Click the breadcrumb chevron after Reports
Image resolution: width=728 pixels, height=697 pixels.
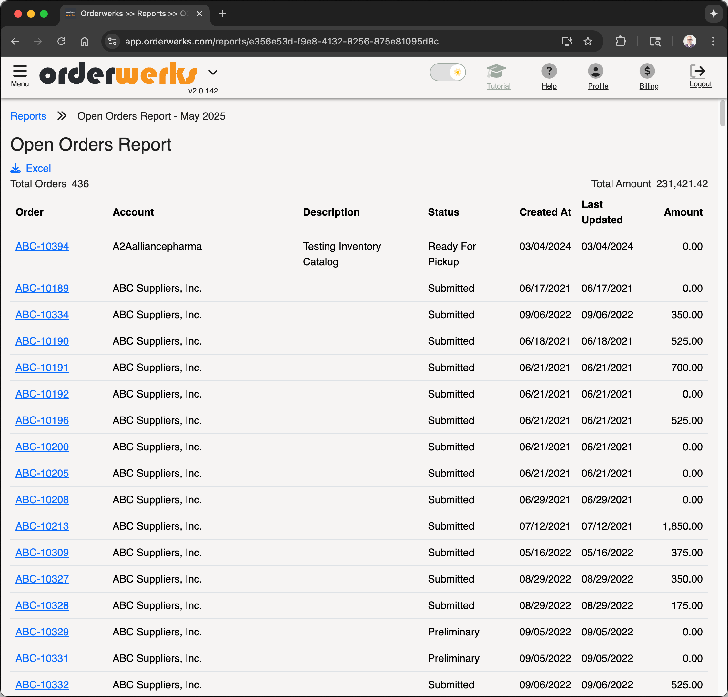pos(61,116)
